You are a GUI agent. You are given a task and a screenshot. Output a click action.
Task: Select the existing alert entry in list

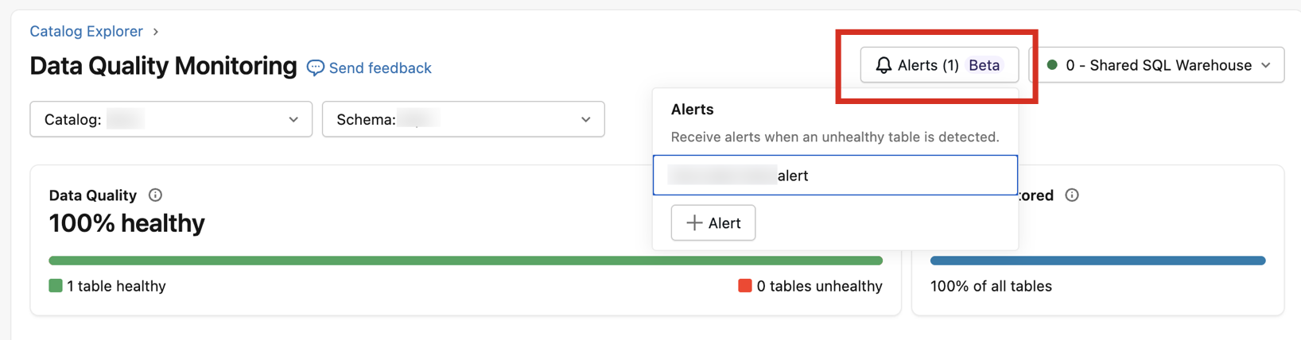[835, 176]
